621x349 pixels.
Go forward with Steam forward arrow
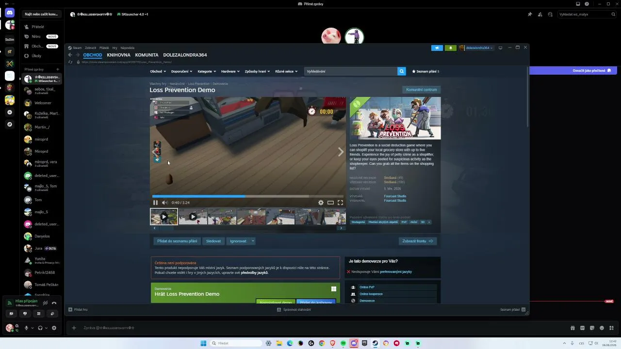pos(77,55)
